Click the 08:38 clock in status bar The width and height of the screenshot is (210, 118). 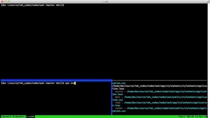tap(190, 117)
